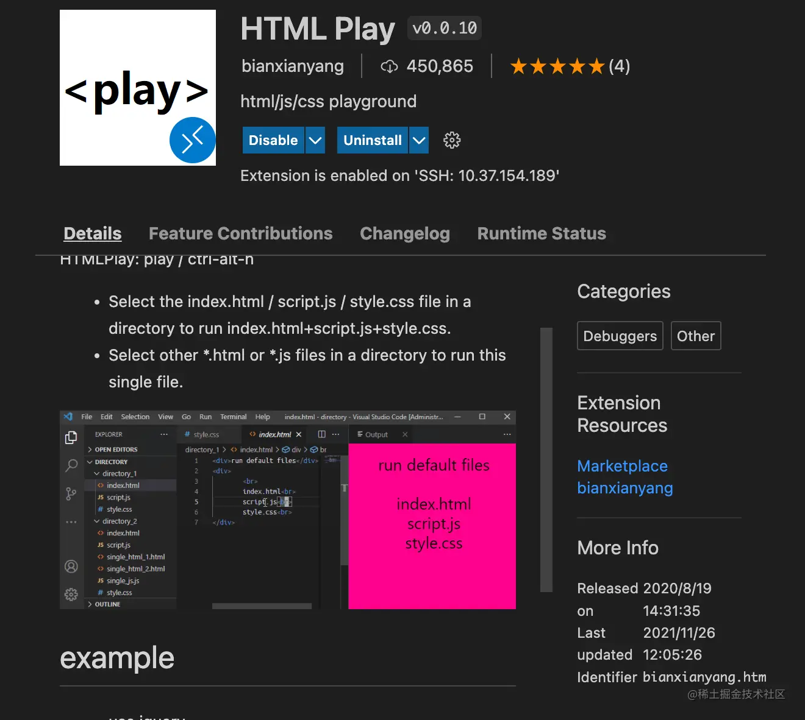Viewport: 805px width, 720px height.
Task: Click the remote indicator badge on logo
Action: 193,140
